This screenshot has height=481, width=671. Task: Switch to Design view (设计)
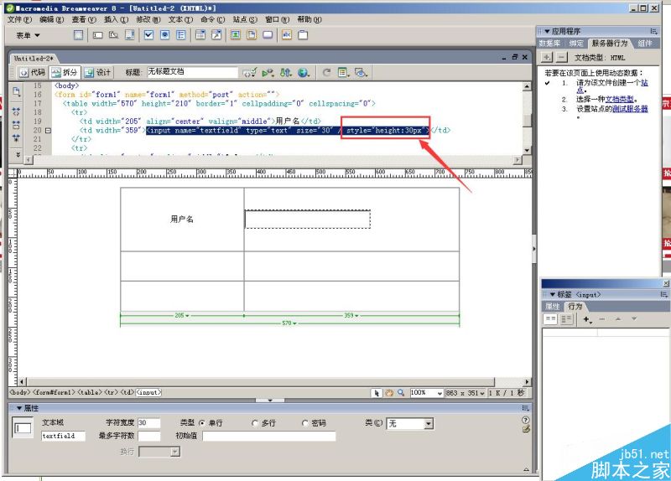point(97,73)
